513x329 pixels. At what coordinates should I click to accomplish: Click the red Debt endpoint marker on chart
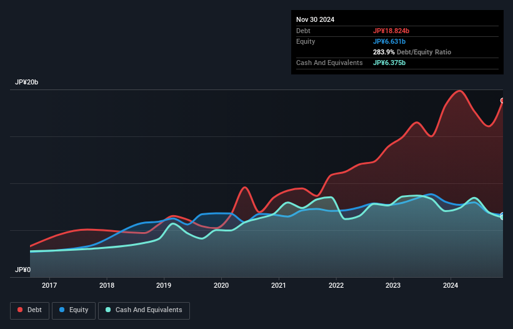pos(502,101)
